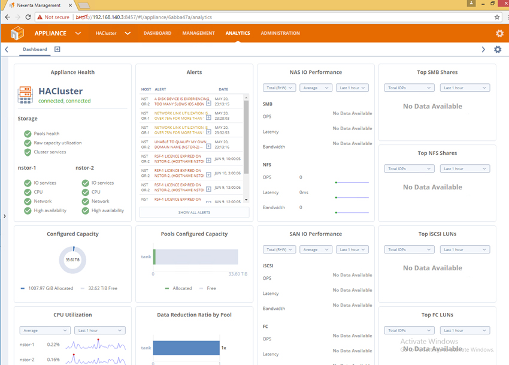509x365 pixels.
Task: Bookmark this page with star icon
Action: 496,17
